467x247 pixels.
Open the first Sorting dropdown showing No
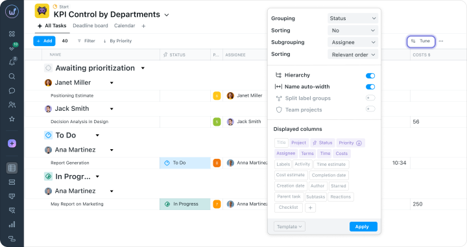(x=353, y=30)
